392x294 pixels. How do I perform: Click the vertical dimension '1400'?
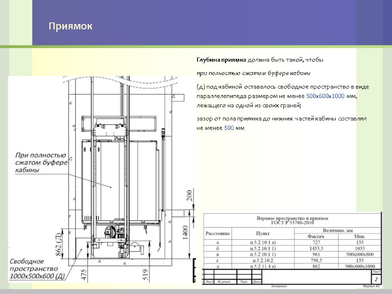pyautogui.click(x=185, y=233)
